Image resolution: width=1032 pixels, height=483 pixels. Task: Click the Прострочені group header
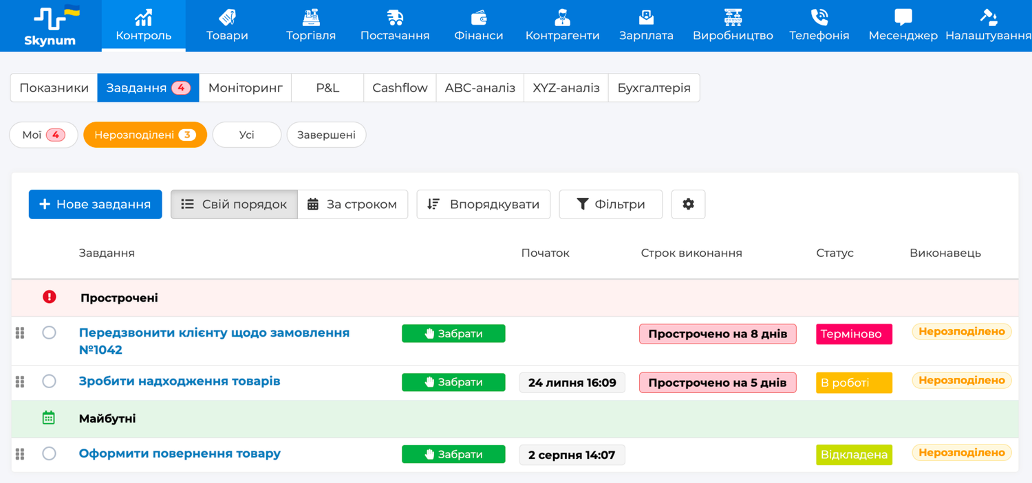(x=515, y=298)
